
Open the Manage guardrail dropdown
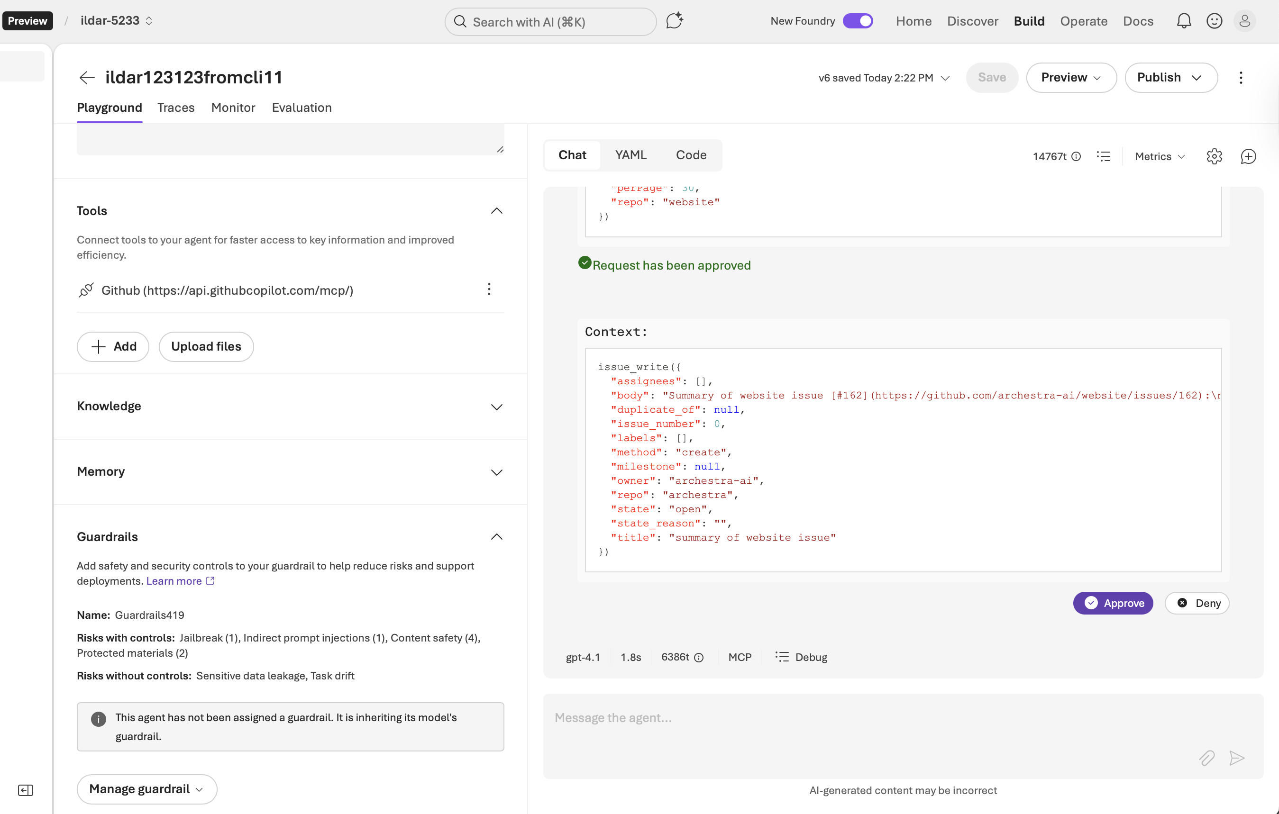click(146, 788)
